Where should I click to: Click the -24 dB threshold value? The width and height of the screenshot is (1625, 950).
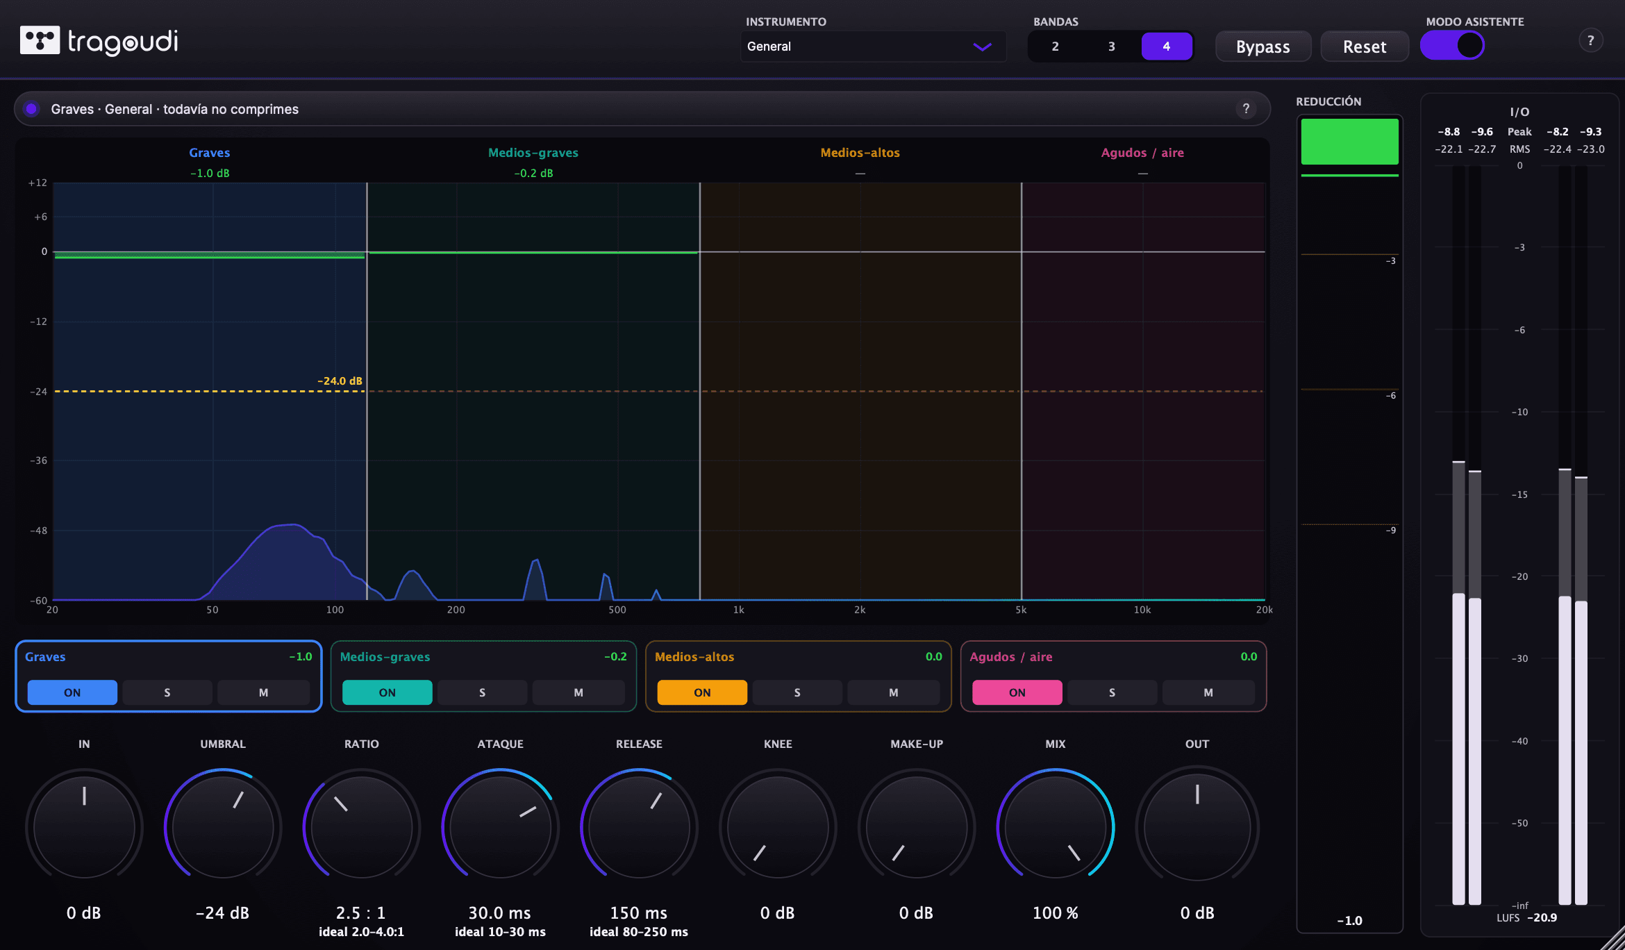[222, 912]
